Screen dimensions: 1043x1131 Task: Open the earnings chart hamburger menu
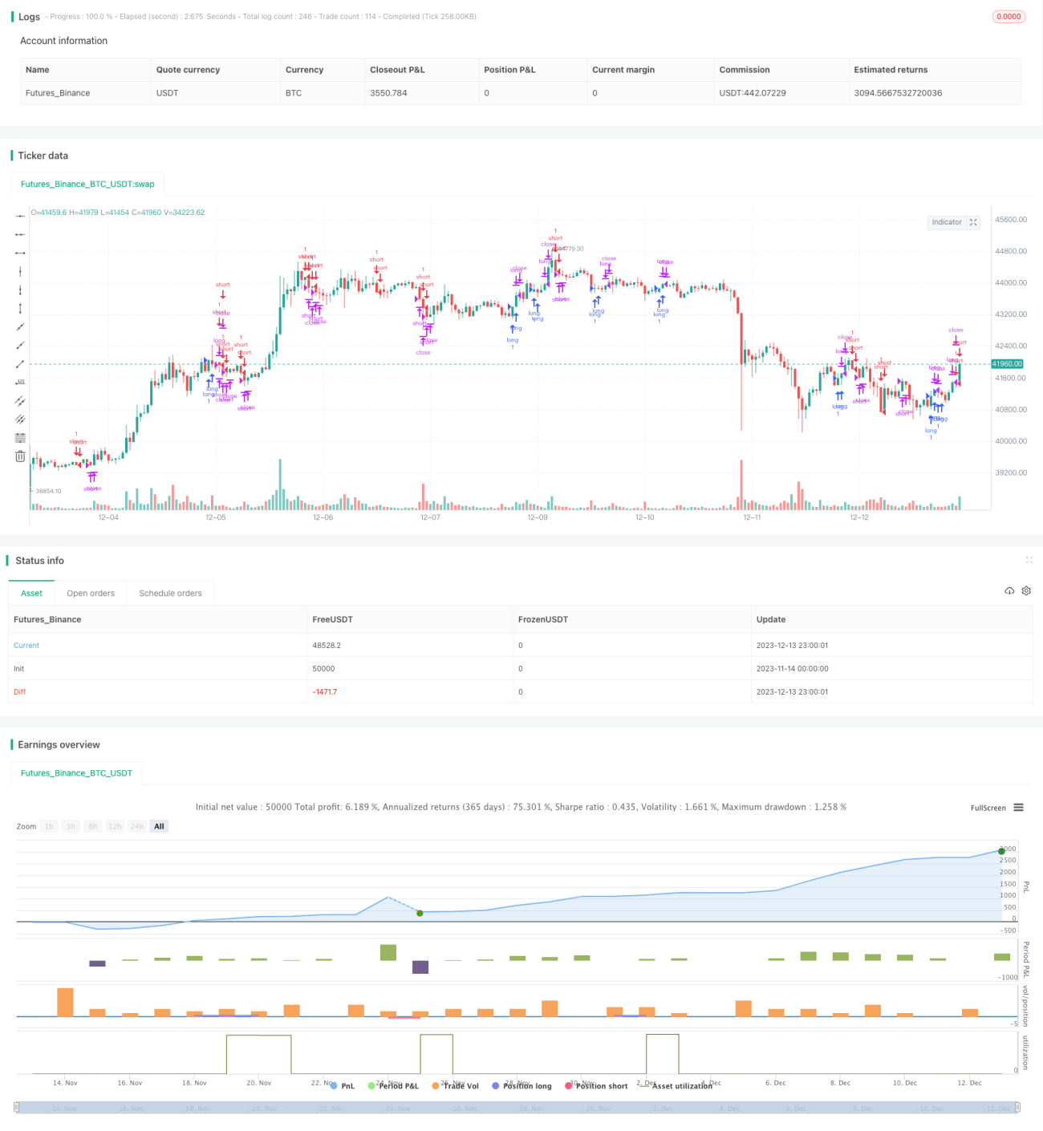1018,808
